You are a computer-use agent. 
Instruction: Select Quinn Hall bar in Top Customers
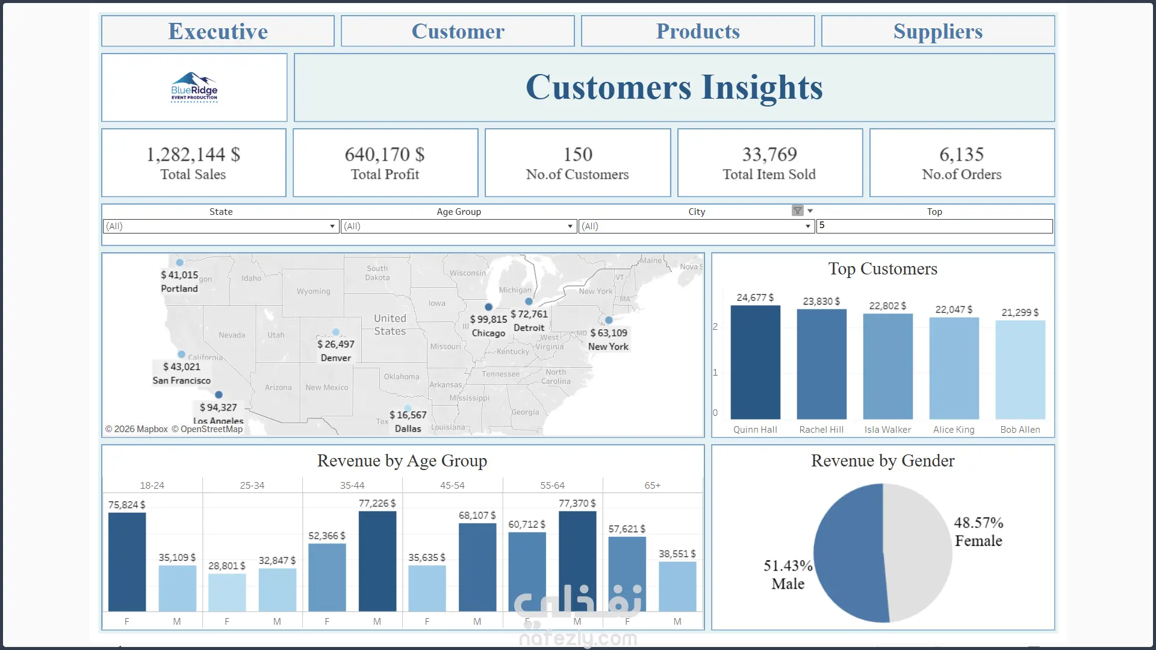click(x=755, y=362)
